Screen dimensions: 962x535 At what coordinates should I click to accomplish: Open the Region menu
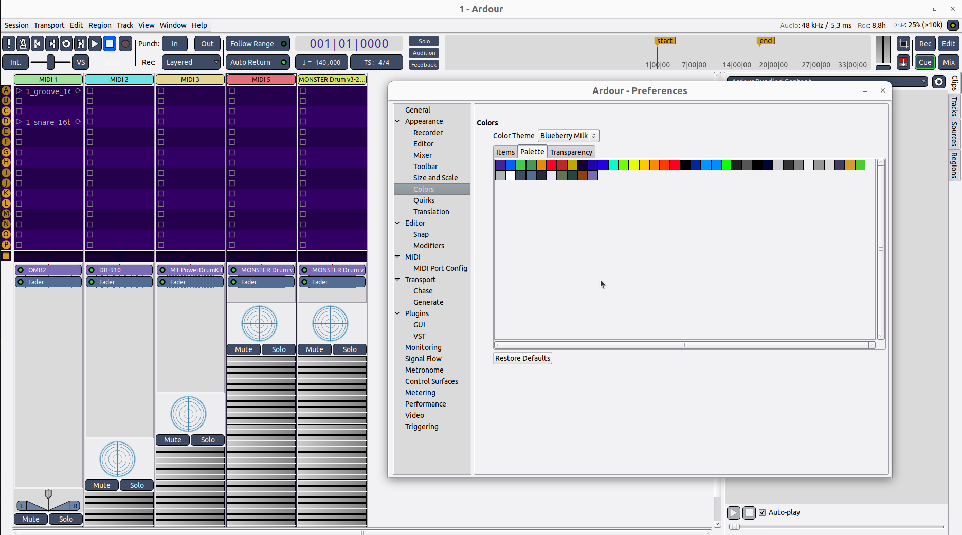click(x=100, y=25)
